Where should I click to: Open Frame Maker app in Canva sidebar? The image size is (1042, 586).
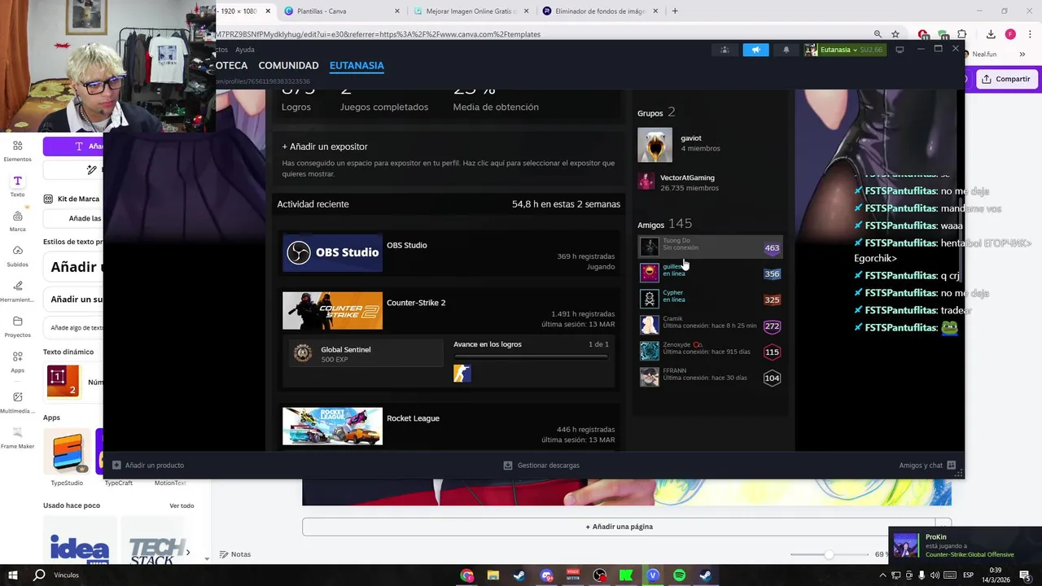pyautogui.click(x=17, y=438)
